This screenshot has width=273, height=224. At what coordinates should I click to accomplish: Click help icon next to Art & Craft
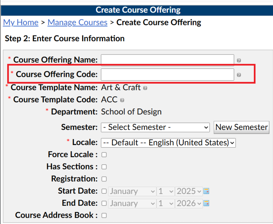coord(145,88)
